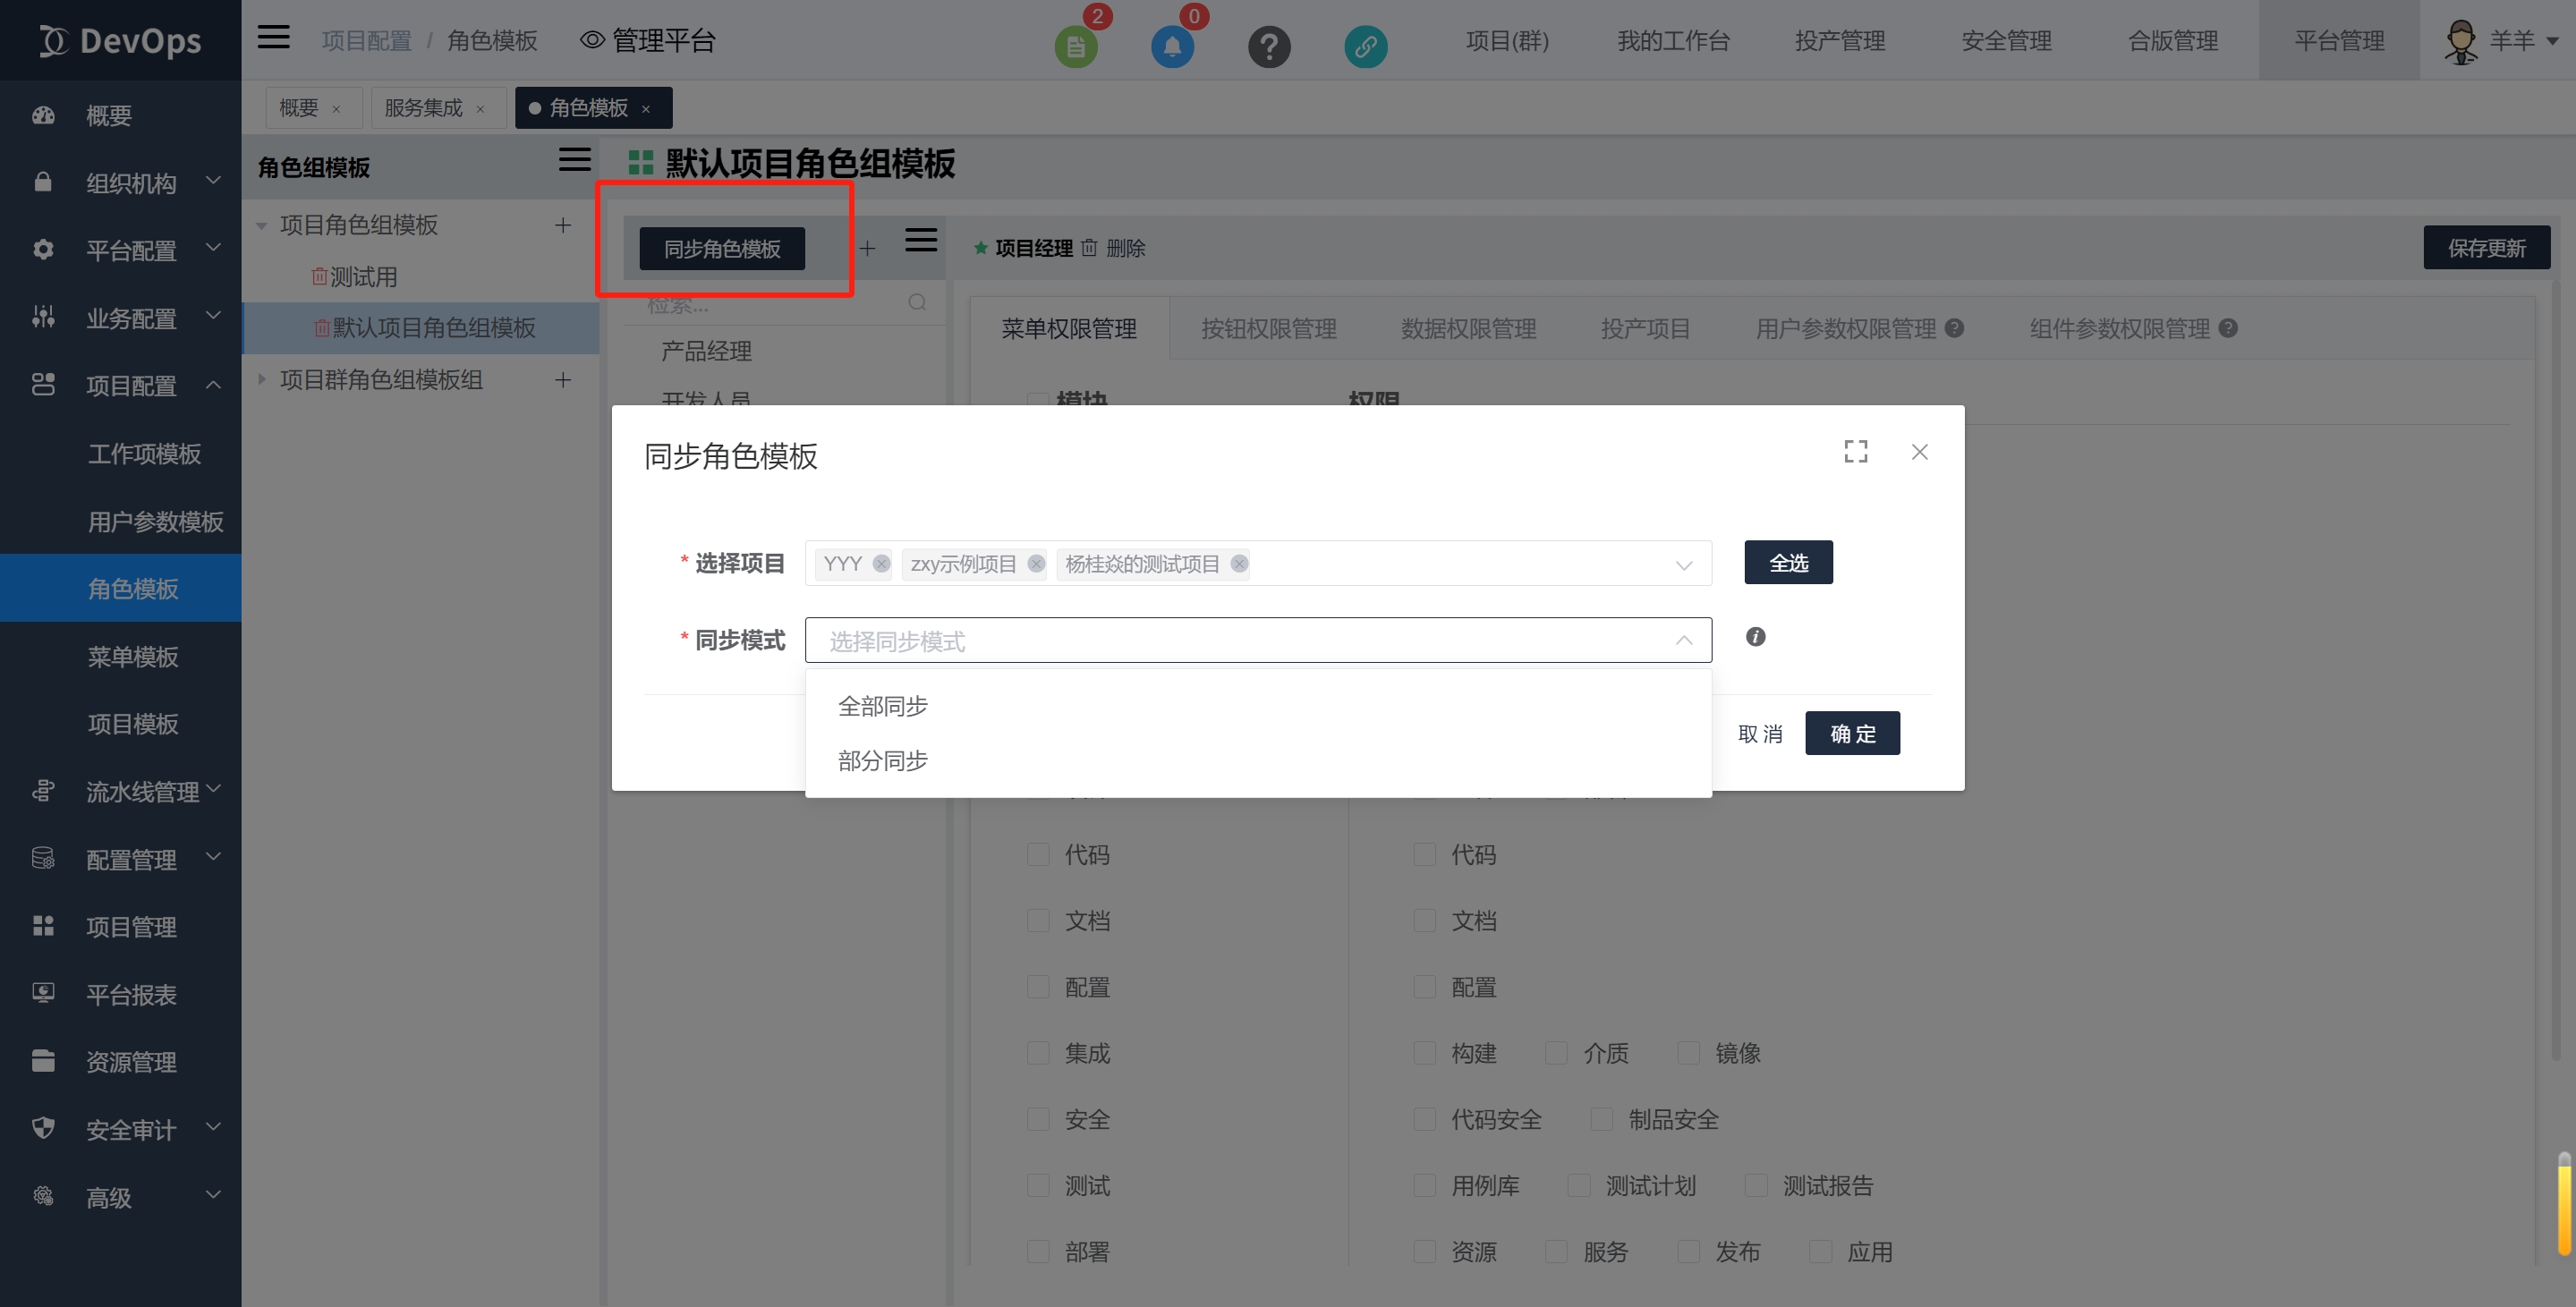Remove the zxy示例项目 tag

coord(1036,564)
